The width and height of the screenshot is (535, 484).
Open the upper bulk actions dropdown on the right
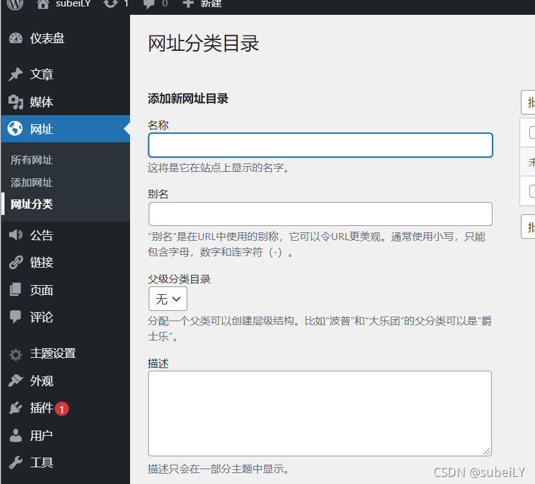[528, 102]
